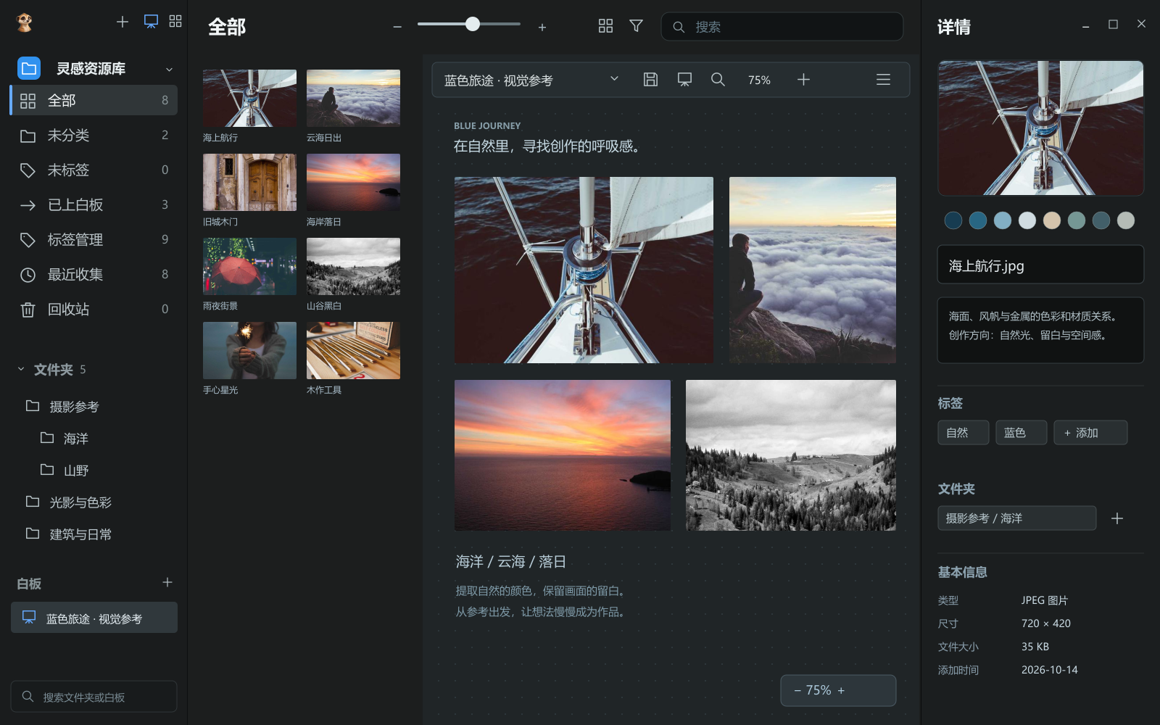Open the layout grid icon next to filter
1160x725 pixels.
pyautogui.click(x=605, y=26)
